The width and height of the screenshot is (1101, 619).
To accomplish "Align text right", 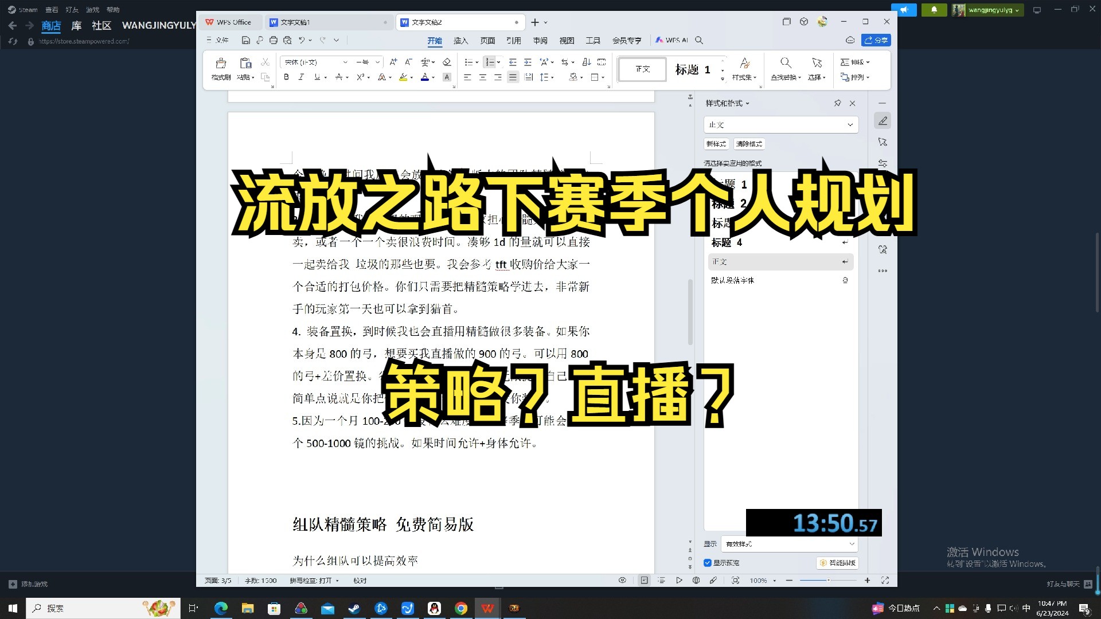I will click(498, 77).
